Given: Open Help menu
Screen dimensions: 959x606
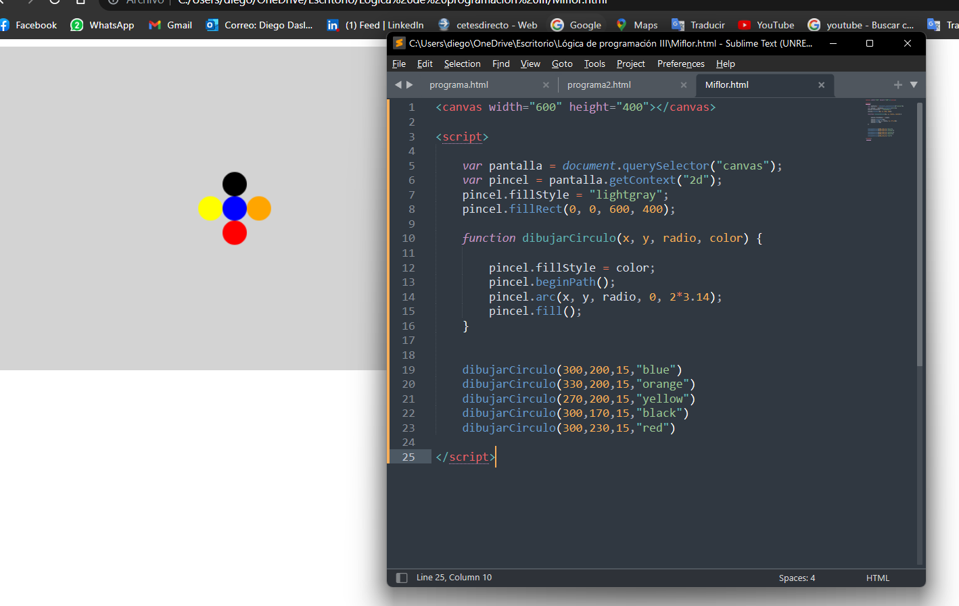Looking at the screenshot, I should (x=726, y=64).
